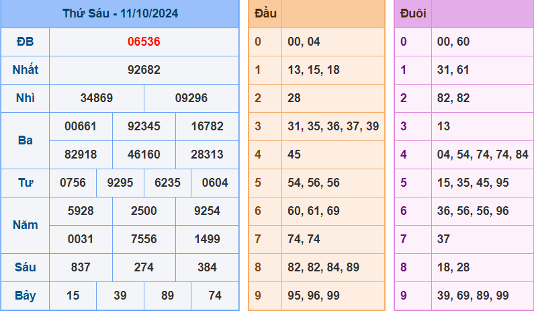Click the Năm row label
The width and height of the screenshot is (534, 311).
pyautogui.click(x=26, y=225)
